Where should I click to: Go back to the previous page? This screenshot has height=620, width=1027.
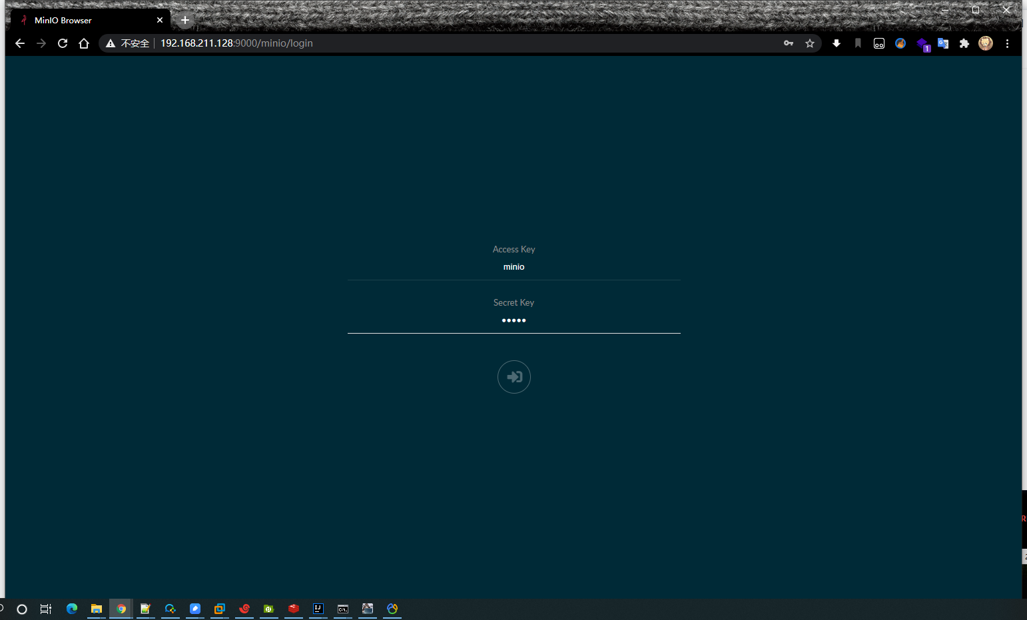pos(20,43)
